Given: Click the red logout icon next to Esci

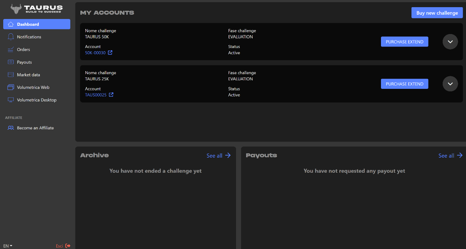Looking at the screenshot, I should click(68, 246).
